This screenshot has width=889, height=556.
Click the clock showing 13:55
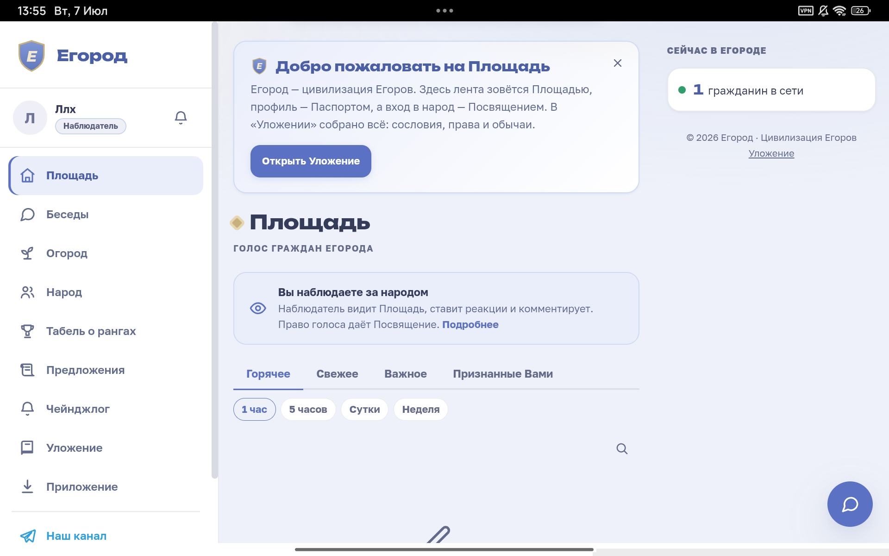[31, 11]
